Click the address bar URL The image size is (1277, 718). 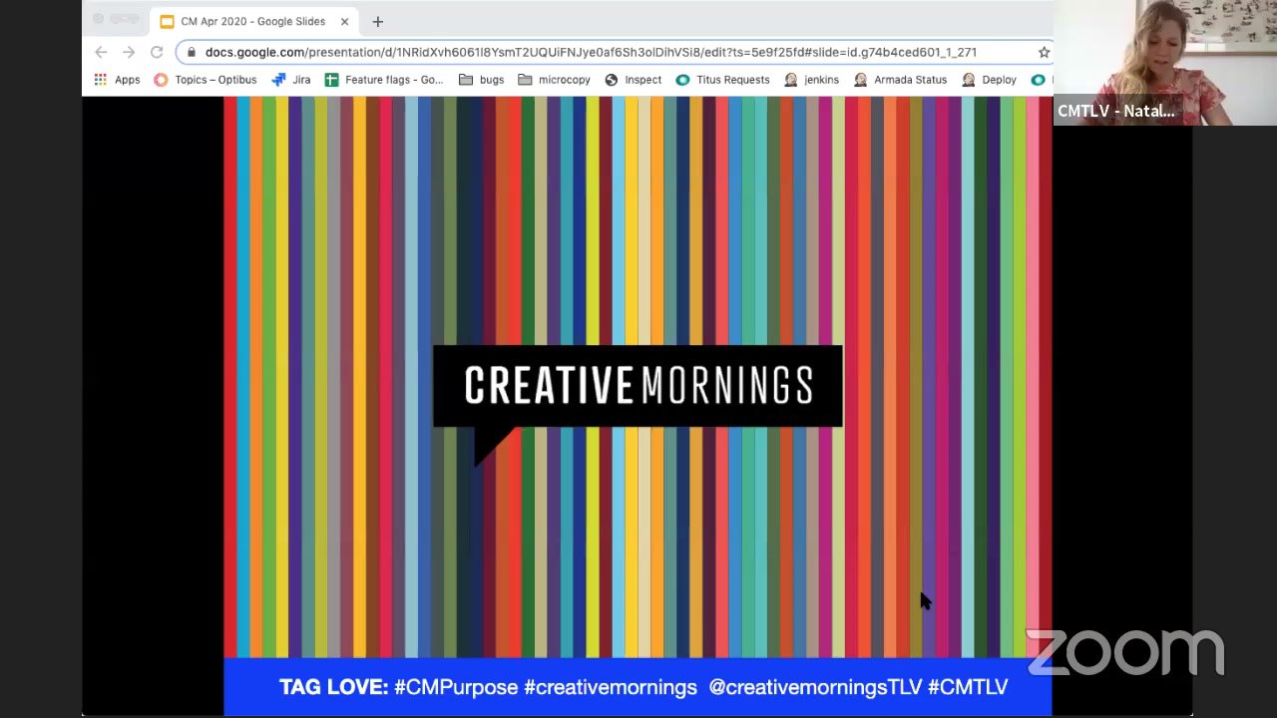[x=591, y=52]
